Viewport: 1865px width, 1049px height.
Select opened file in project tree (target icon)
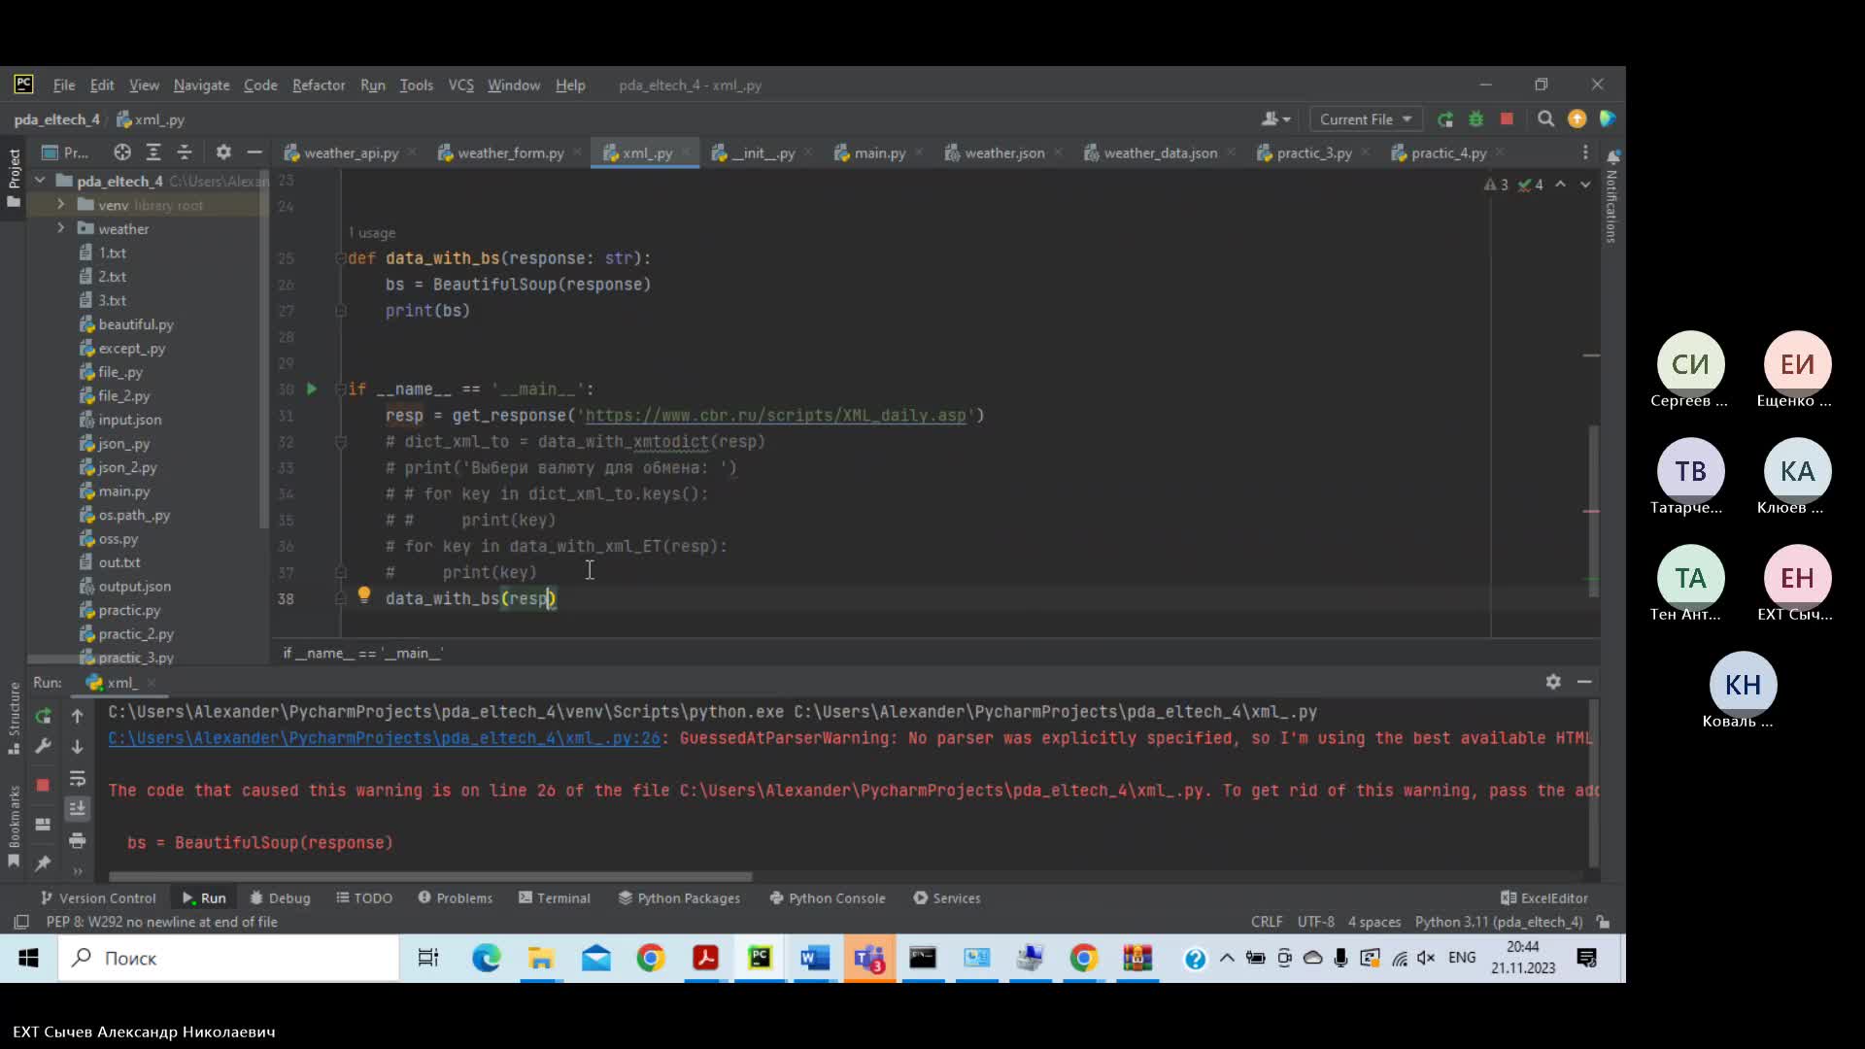coord(121,152)
